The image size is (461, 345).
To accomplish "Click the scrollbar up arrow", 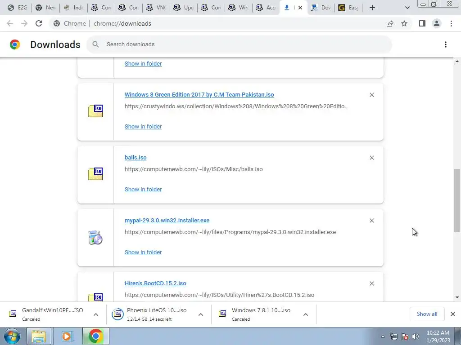I will 457,61.
